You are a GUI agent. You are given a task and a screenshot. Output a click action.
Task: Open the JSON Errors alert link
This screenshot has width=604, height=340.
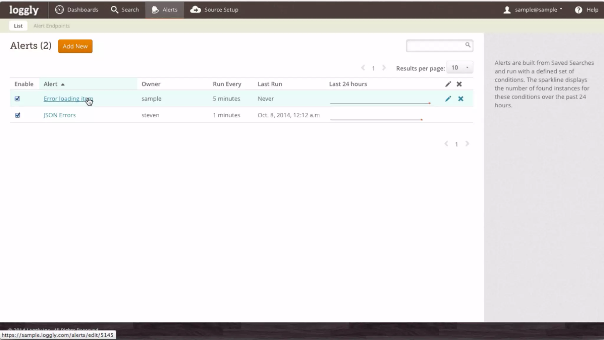(x=60, y=115)
